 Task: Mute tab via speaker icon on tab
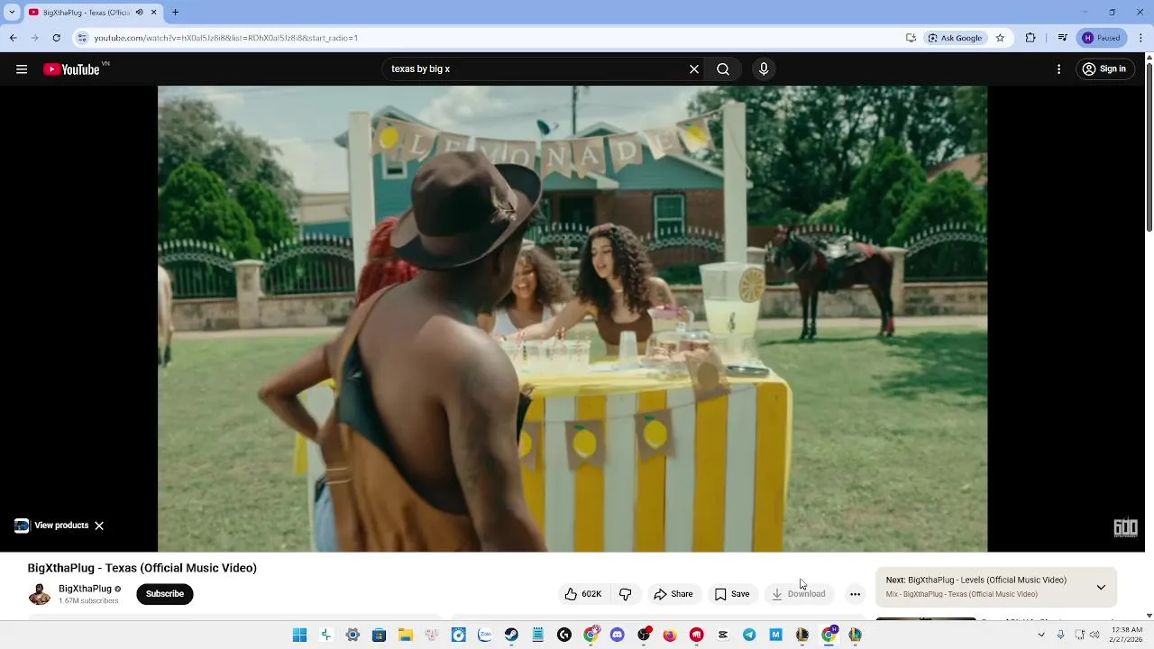click(x=139, y=13)
